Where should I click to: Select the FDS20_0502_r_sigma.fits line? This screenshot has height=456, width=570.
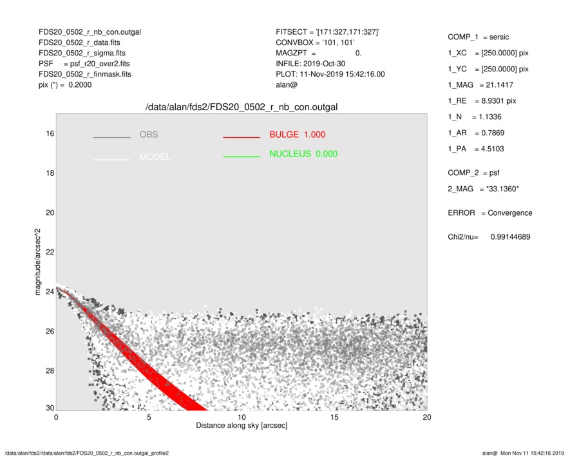82,53
